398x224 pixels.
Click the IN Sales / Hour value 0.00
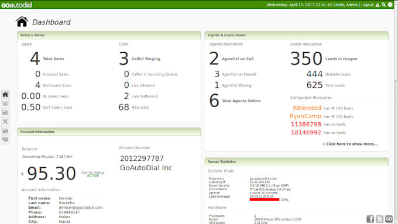(30, 96)
